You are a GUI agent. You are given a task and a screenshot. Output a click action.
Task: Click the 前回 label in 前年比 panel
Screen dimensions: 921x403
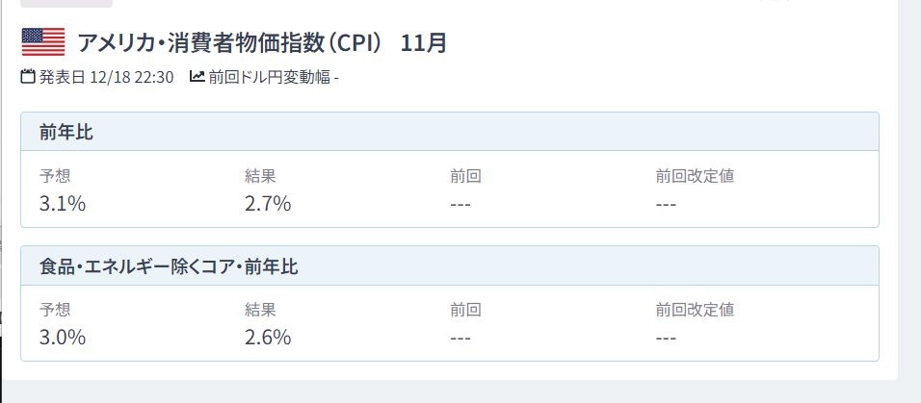coord(464,176)
